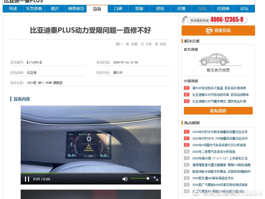Open the 经销商 tab
This screenshot has height=199, width=265.
click(x=223, y=9)
